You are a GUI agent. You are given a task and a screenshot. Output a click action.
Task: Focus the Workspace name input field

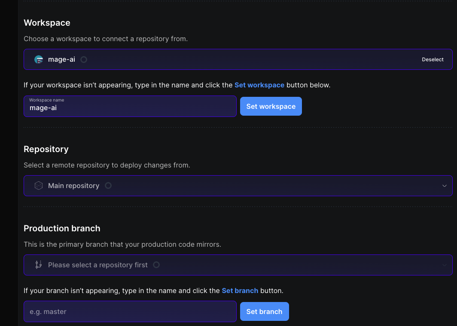pyautogui.click(x=130, y=107)
